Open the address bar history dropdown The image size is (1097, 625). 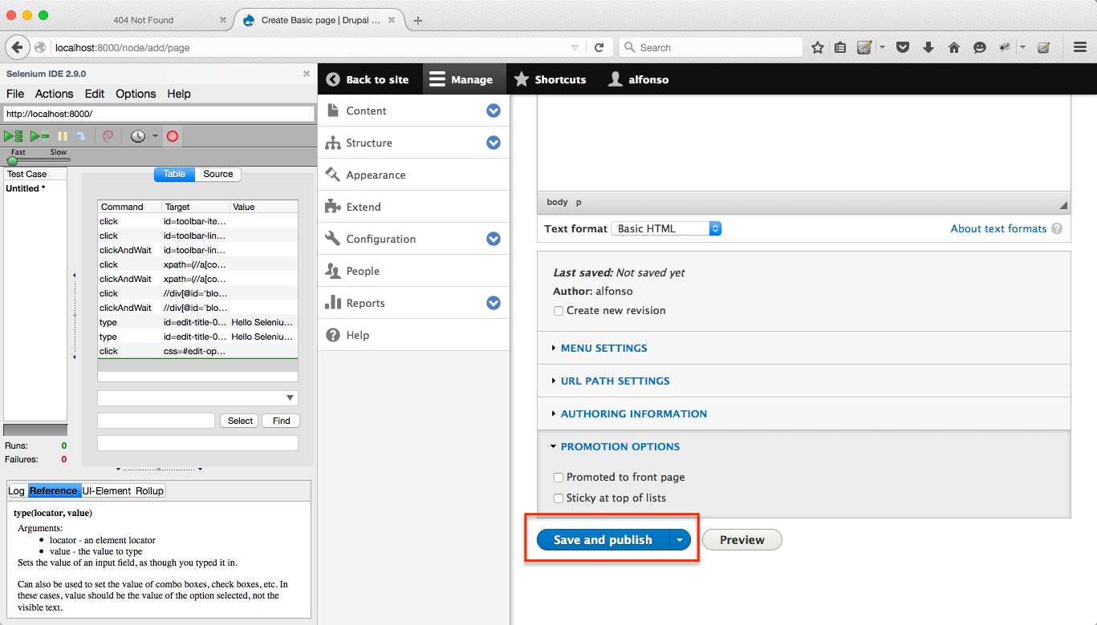[x=575, y=47]
